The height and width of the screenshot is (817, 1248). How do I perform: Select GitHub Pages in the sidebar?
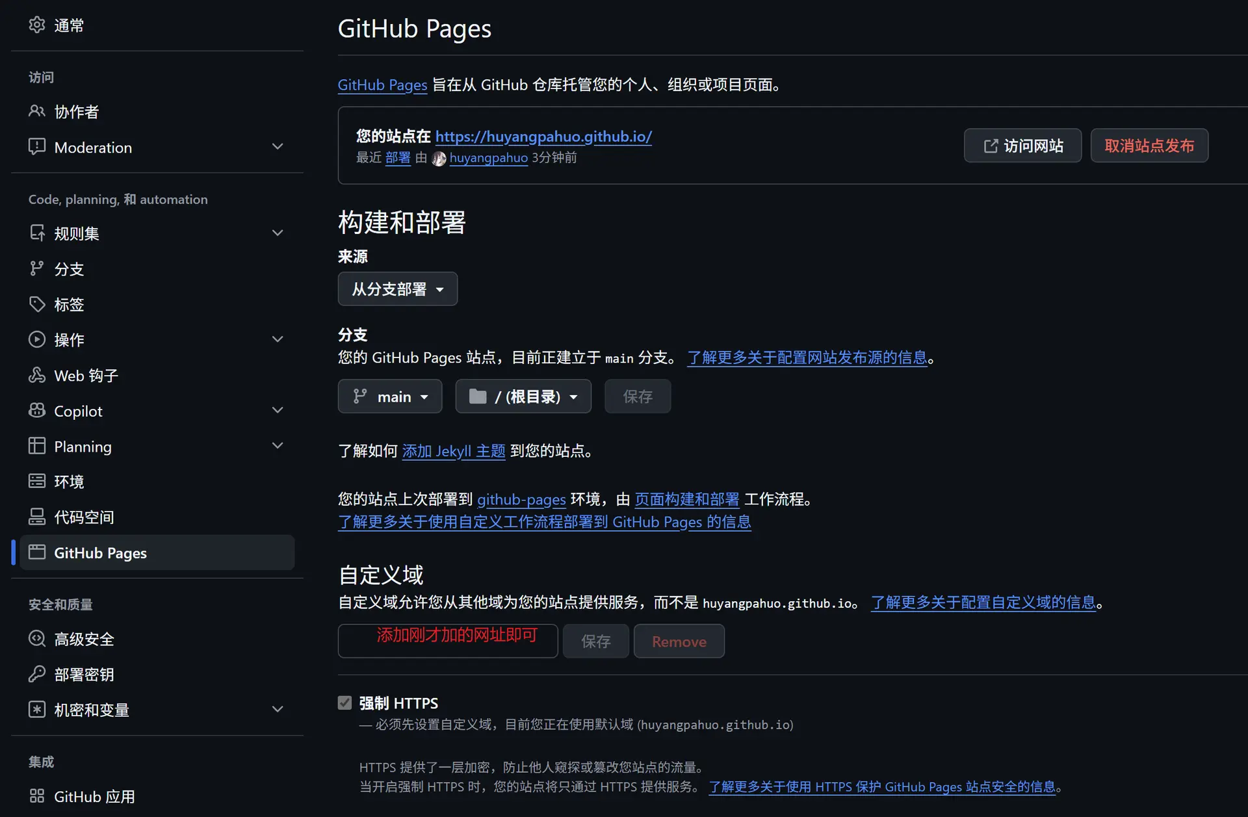(157, 552)
